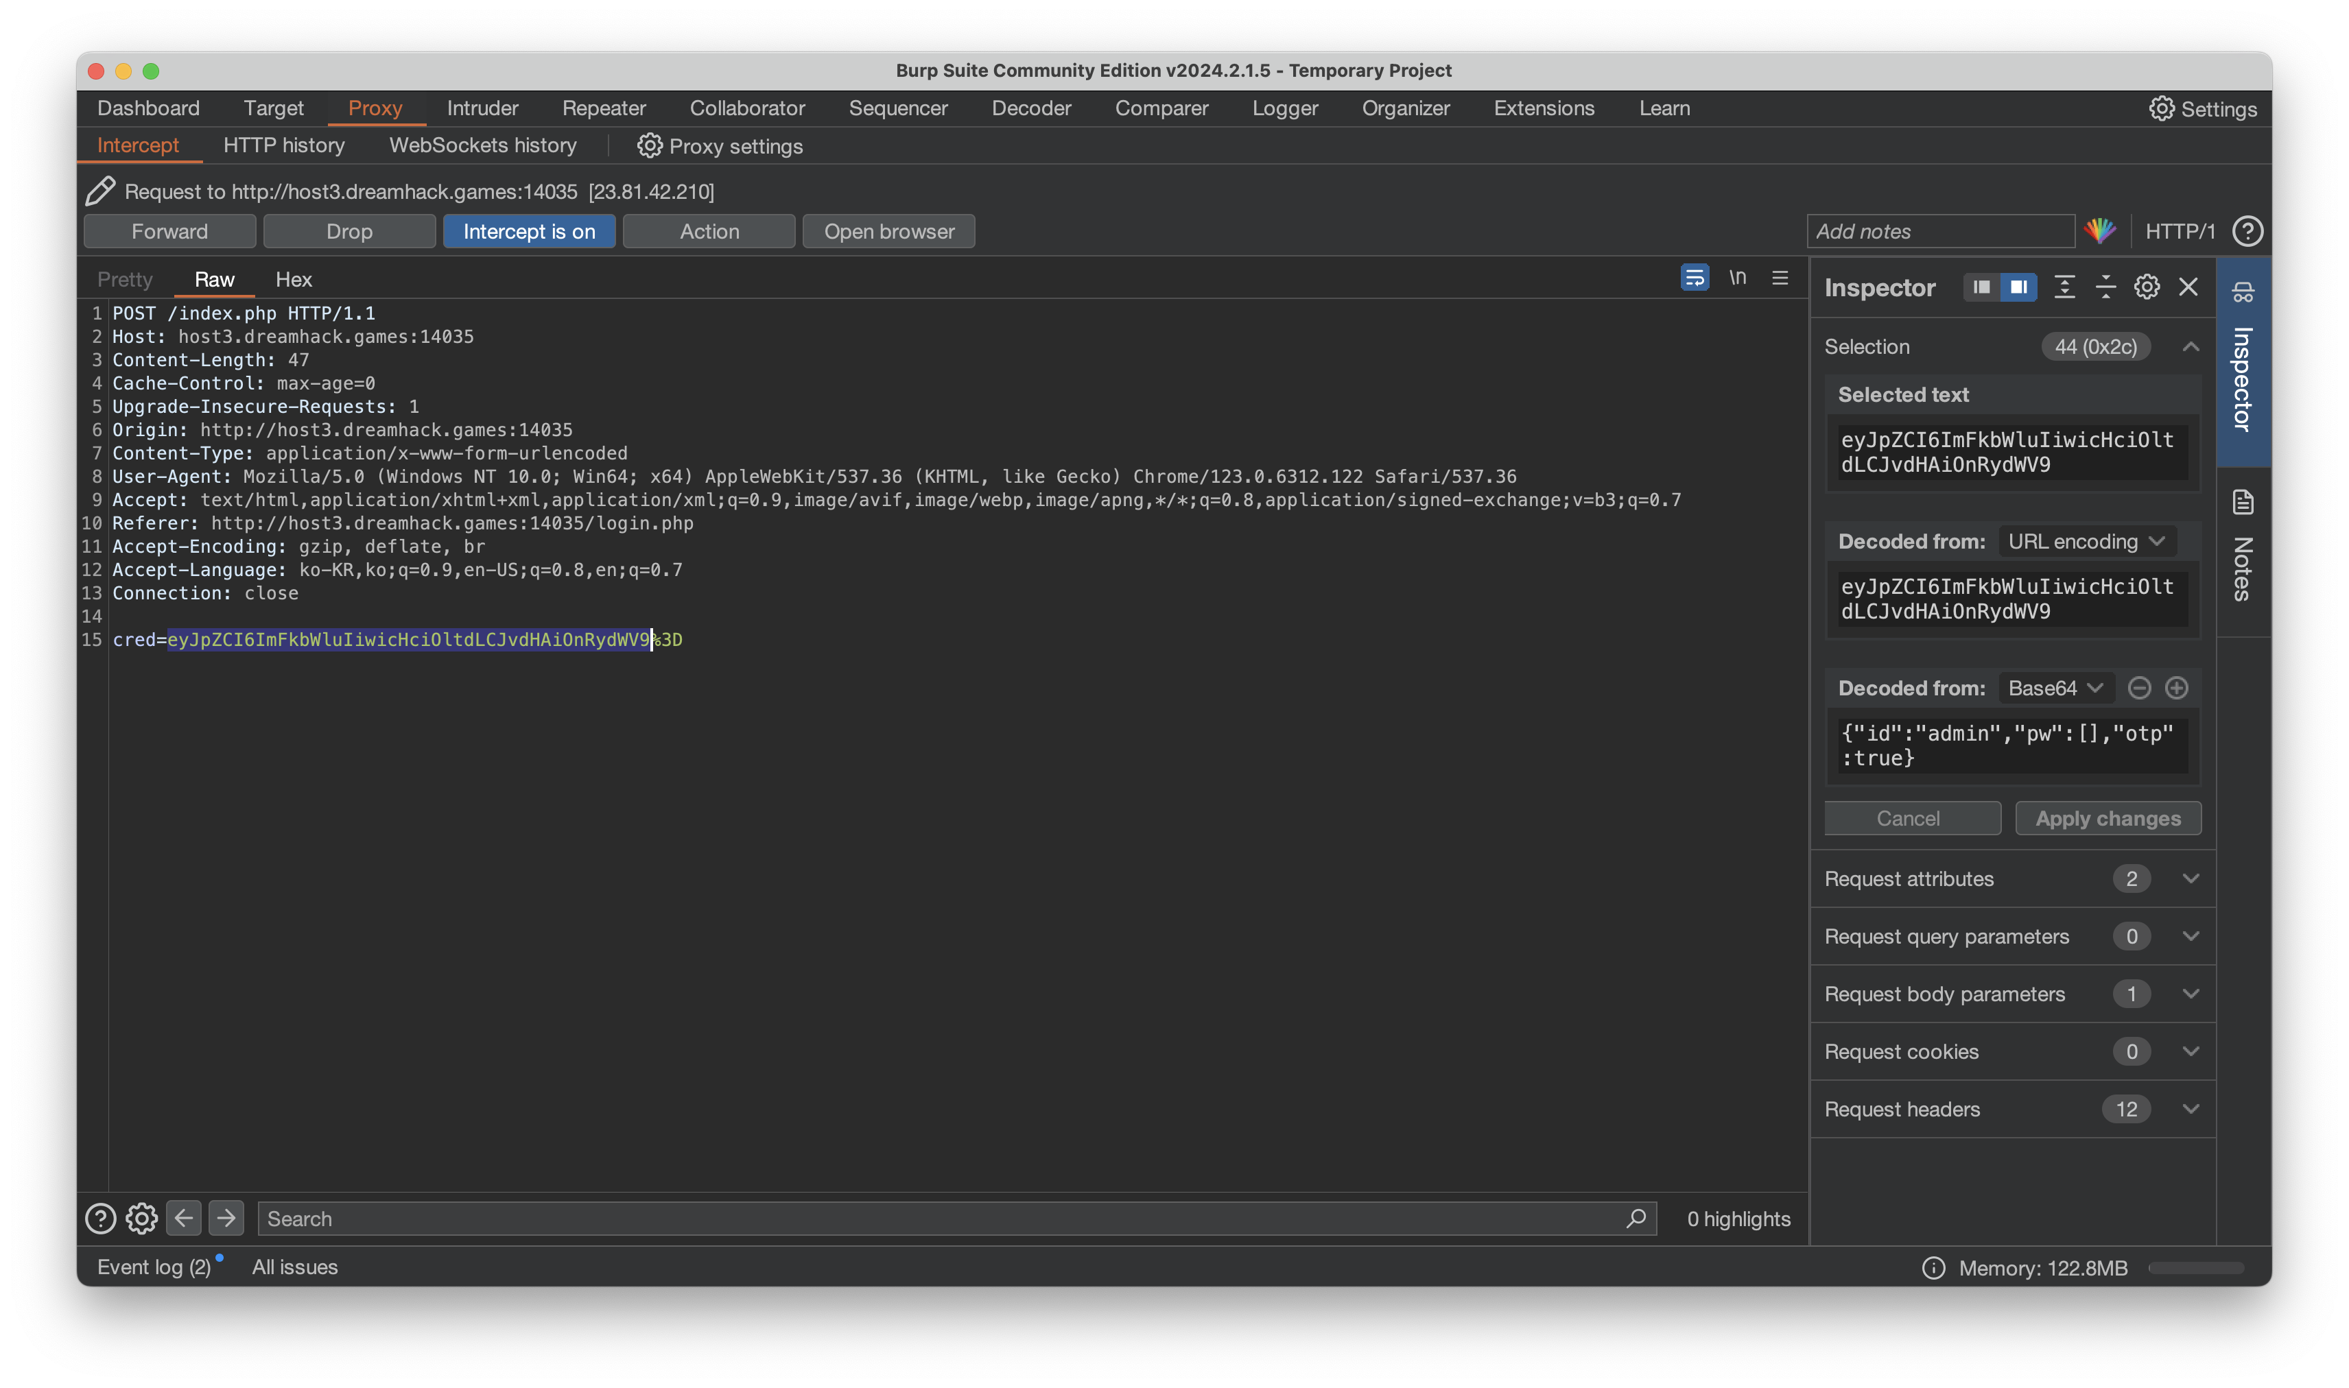Screen dimensions: 2349x1388
Task: Open the URL encoding dropdown
Action: (x=2086, y=542)
